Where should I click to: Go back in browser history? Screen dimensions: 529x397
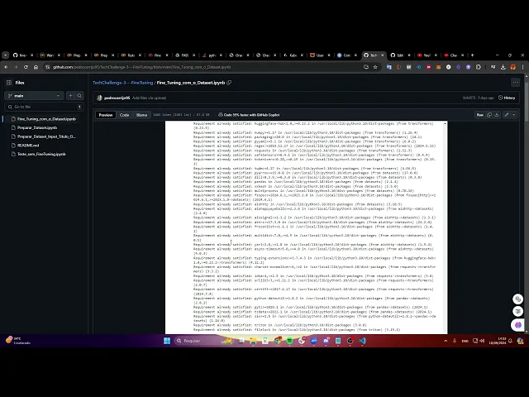point(6,67)
